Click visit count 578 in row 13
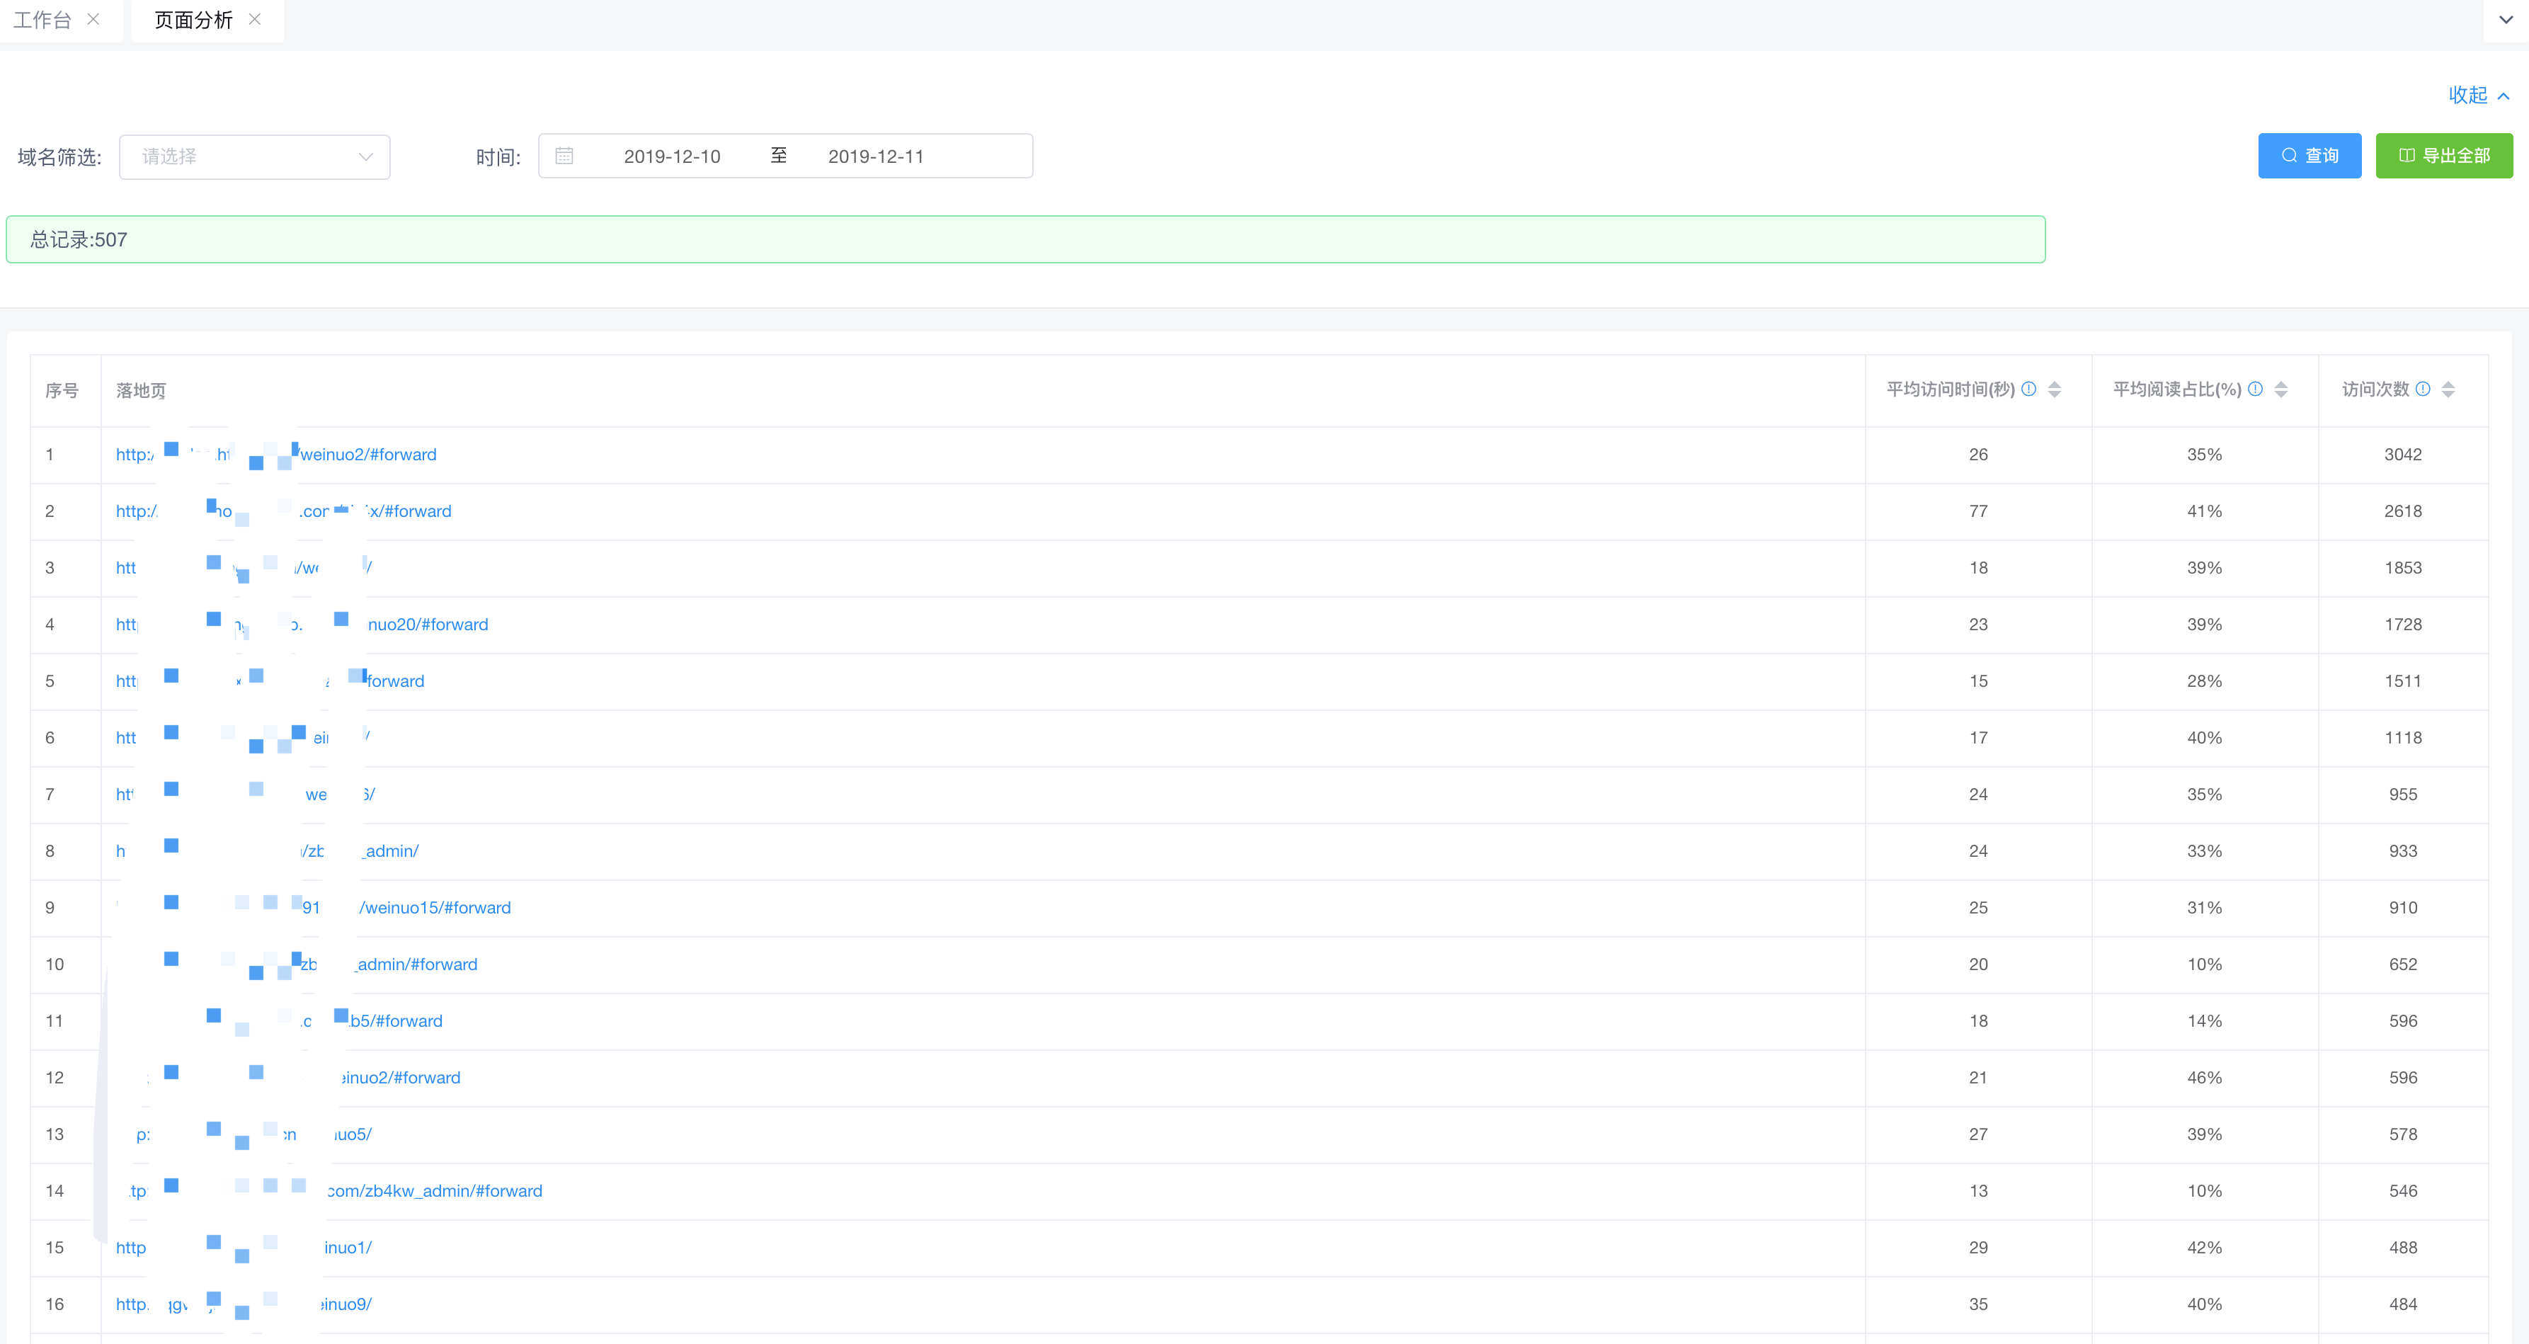 pos(2402,1135)
